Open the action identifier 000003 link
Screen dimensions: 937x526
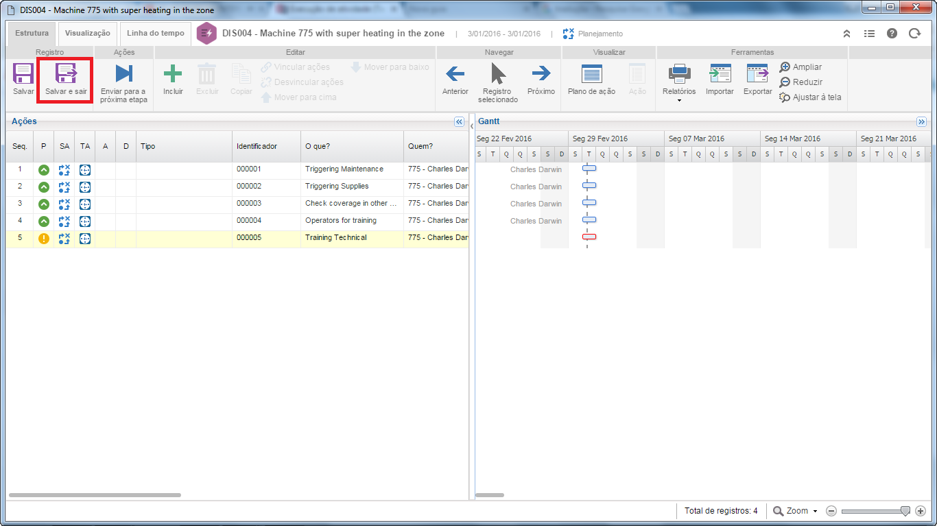(249, 203)
